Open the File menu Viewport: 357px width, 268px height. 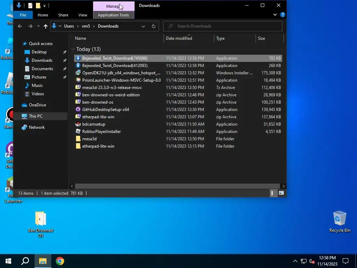(23, 15)
